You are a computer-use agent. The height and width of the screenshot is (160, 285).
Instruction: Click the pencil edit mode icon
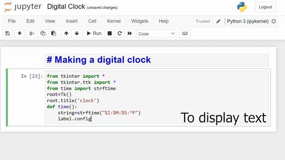218,21
